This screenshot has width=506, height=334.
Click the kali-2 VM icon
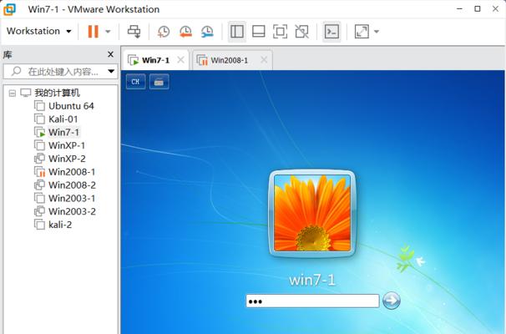click(x=40, y=225)
